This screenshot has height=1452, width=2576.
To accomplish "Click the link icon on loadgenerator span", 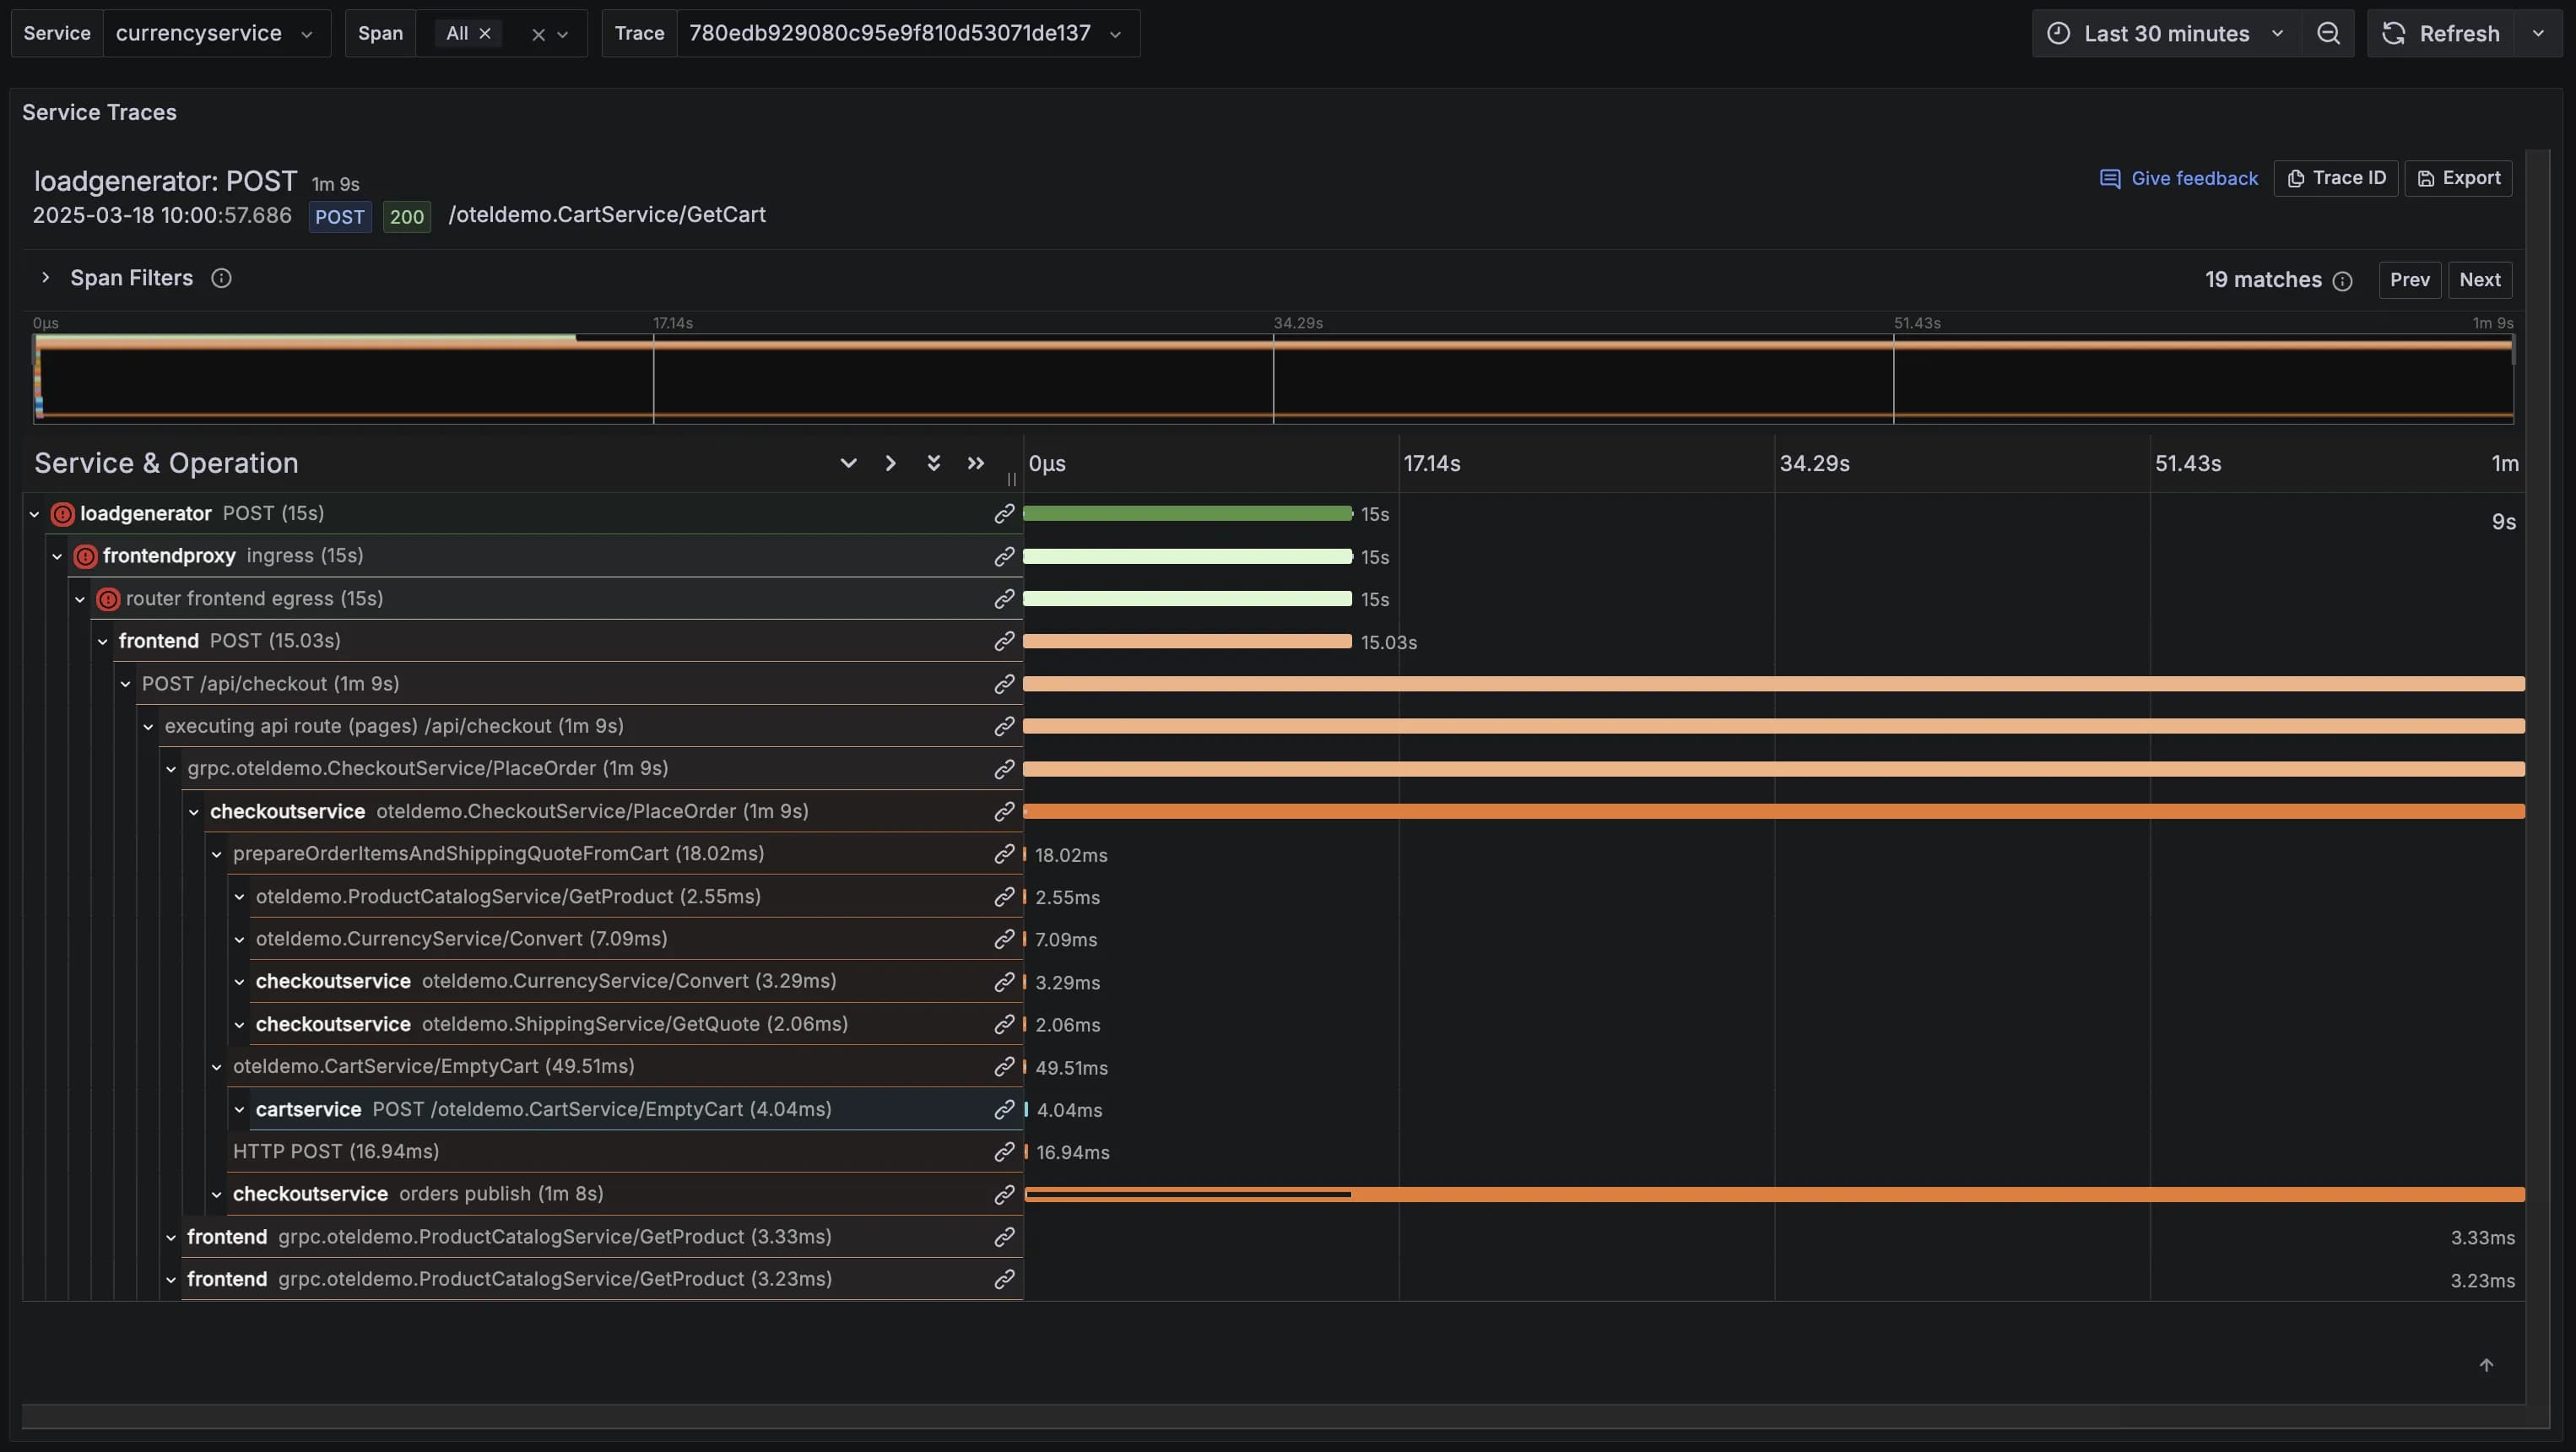I will (x=1004, y=514).
